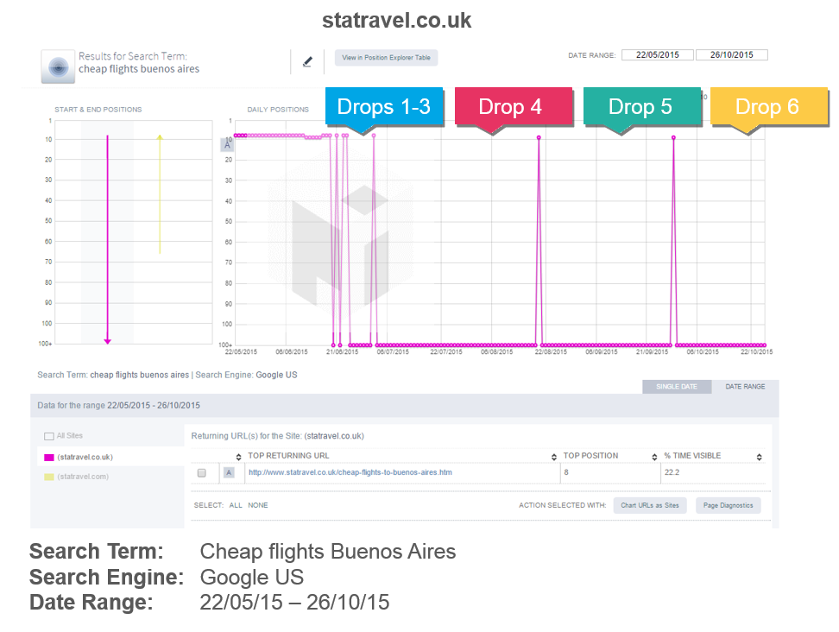Select ALL URLs

click(236, 505)
